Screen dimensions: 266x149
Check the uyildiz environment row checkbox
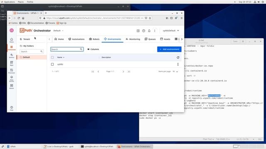tap(52, 64)
